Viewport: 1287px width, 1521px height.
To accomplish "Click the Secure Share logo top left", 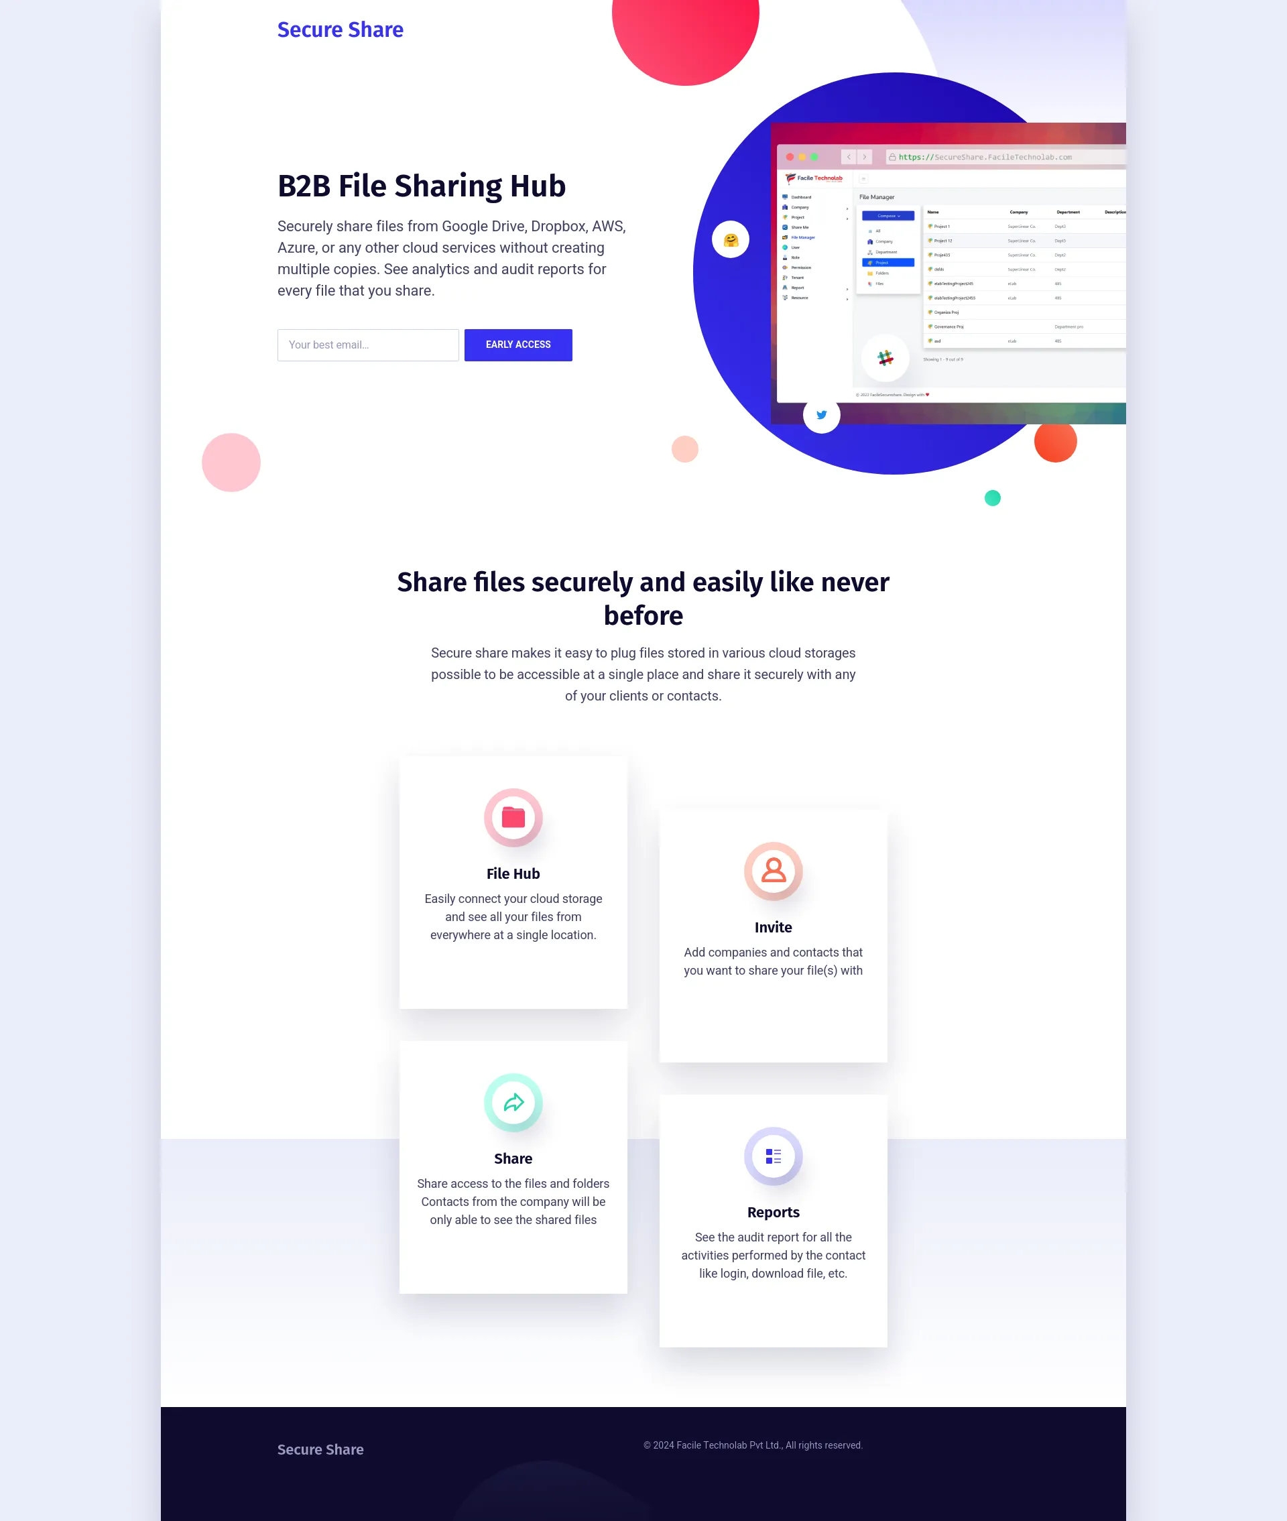I will (x=340, y=28).
